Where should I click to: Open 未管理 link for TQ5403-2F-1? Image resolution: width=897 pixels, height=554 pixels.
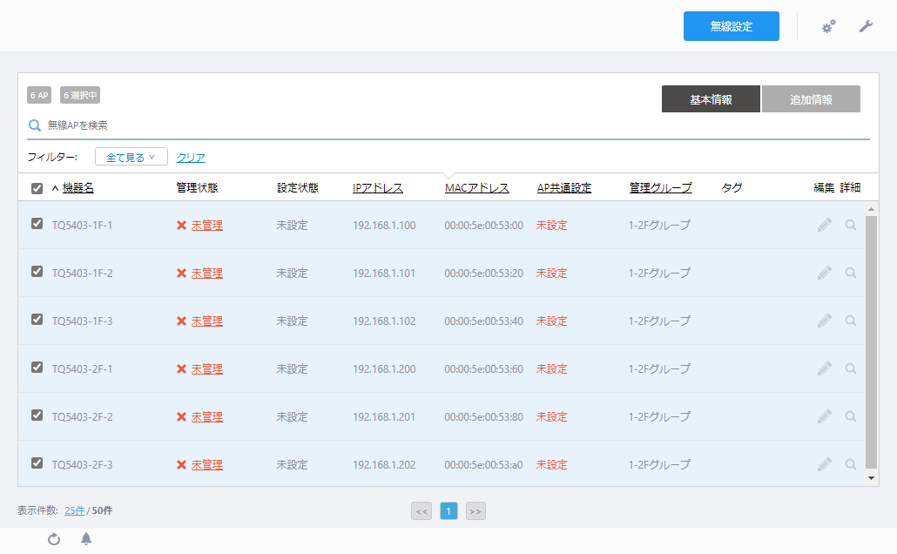pos(206,369)
